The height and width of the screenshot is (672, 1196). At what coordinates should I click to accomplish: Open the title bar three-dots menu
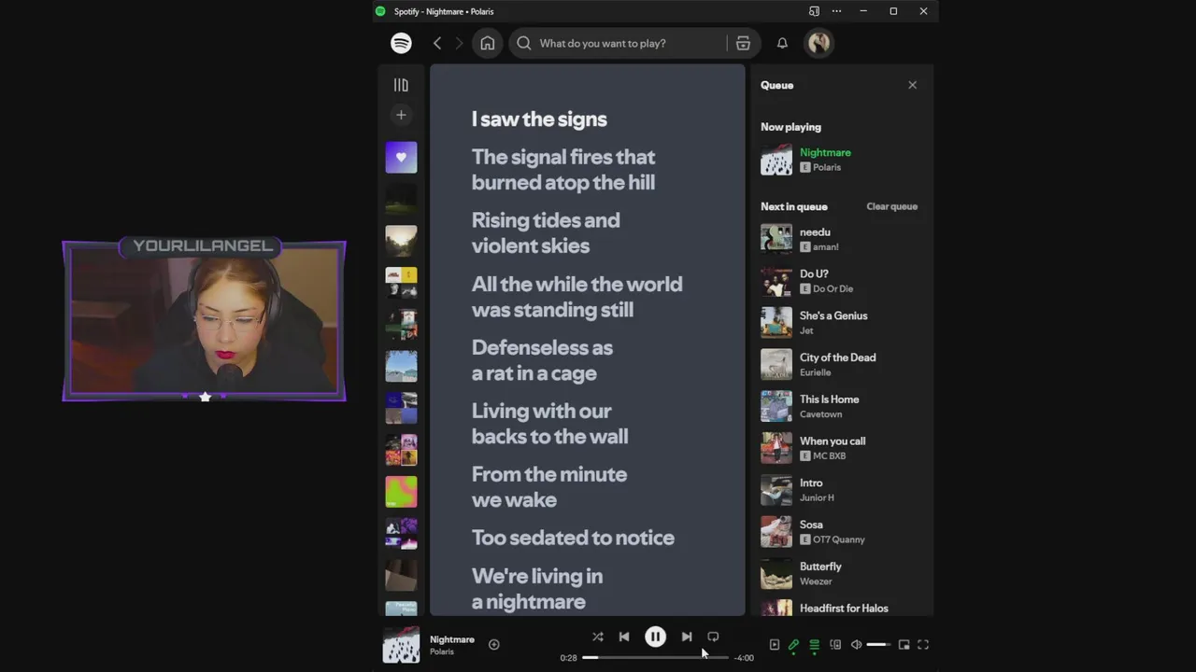836,11
